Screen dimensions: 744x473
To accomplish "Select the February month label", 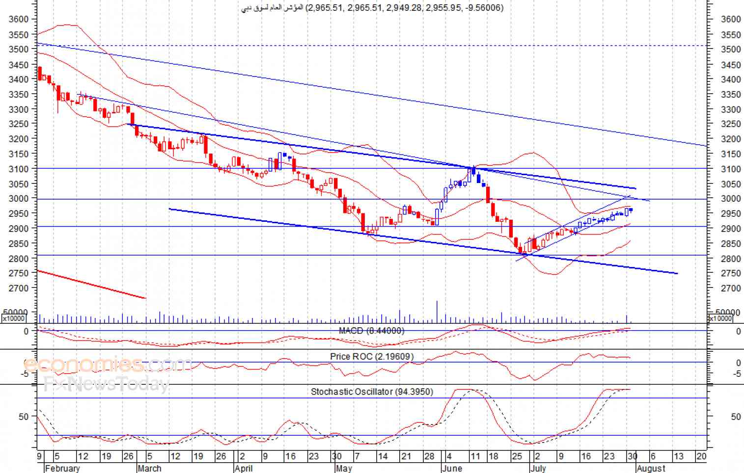I will point(62,468).
